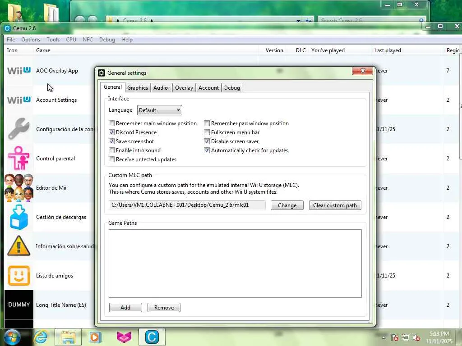Click inside the Game Paths list box
The height and width of the screenshot is (346, 462).
coord(235,264)
